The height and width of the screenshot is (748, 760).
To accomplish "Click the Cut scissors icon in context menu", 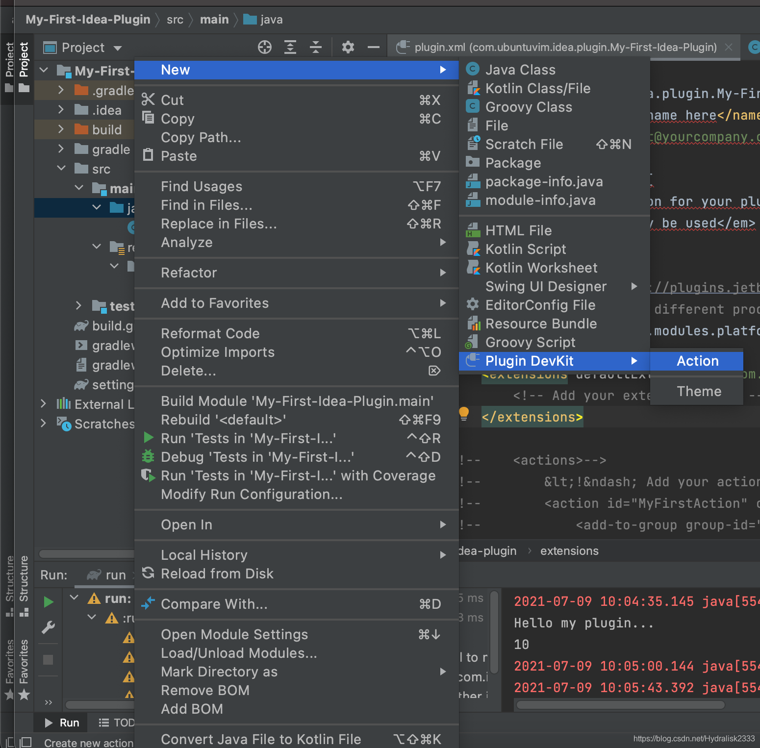I will (x=148, y=100).
